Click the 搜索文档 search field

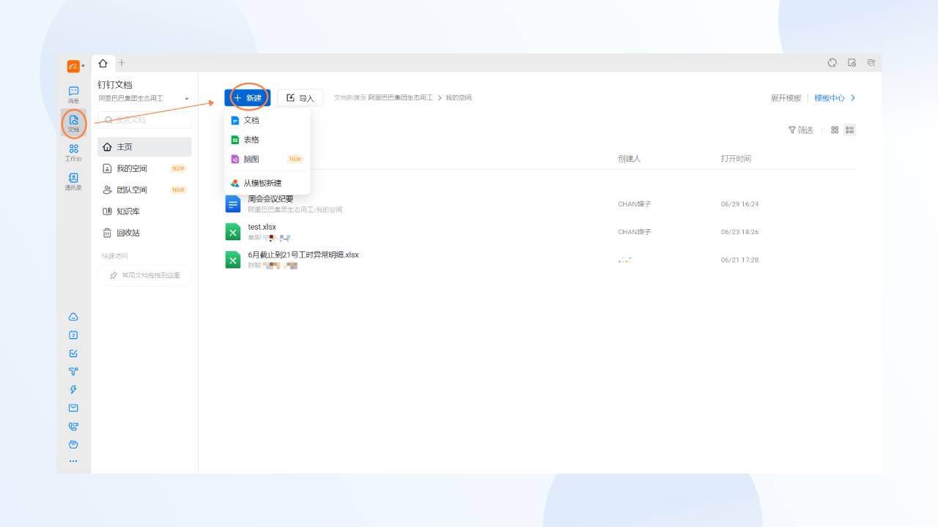144,119
